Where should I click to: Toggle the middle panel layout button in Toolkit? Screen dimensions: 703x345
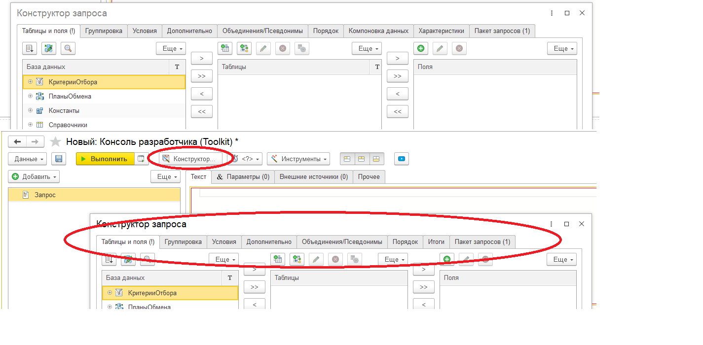tap(362, 159)
